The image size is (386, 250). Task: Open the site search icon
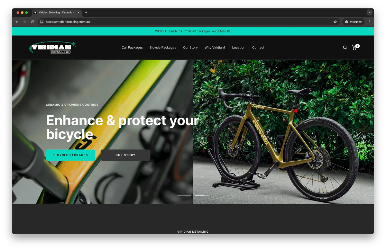point(345,48)
